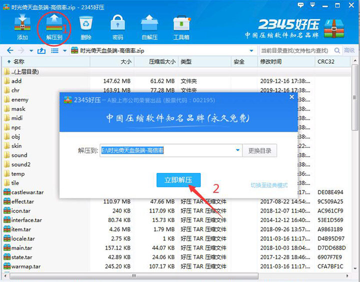Click the vertical scrollbar down arrow
Image resolution: width=360 pixels, height=282 pixels.
click(x=354, y=268)
